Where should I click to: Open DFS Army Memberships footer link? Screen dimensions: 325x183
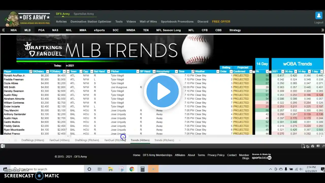click(x=157, y=155)
